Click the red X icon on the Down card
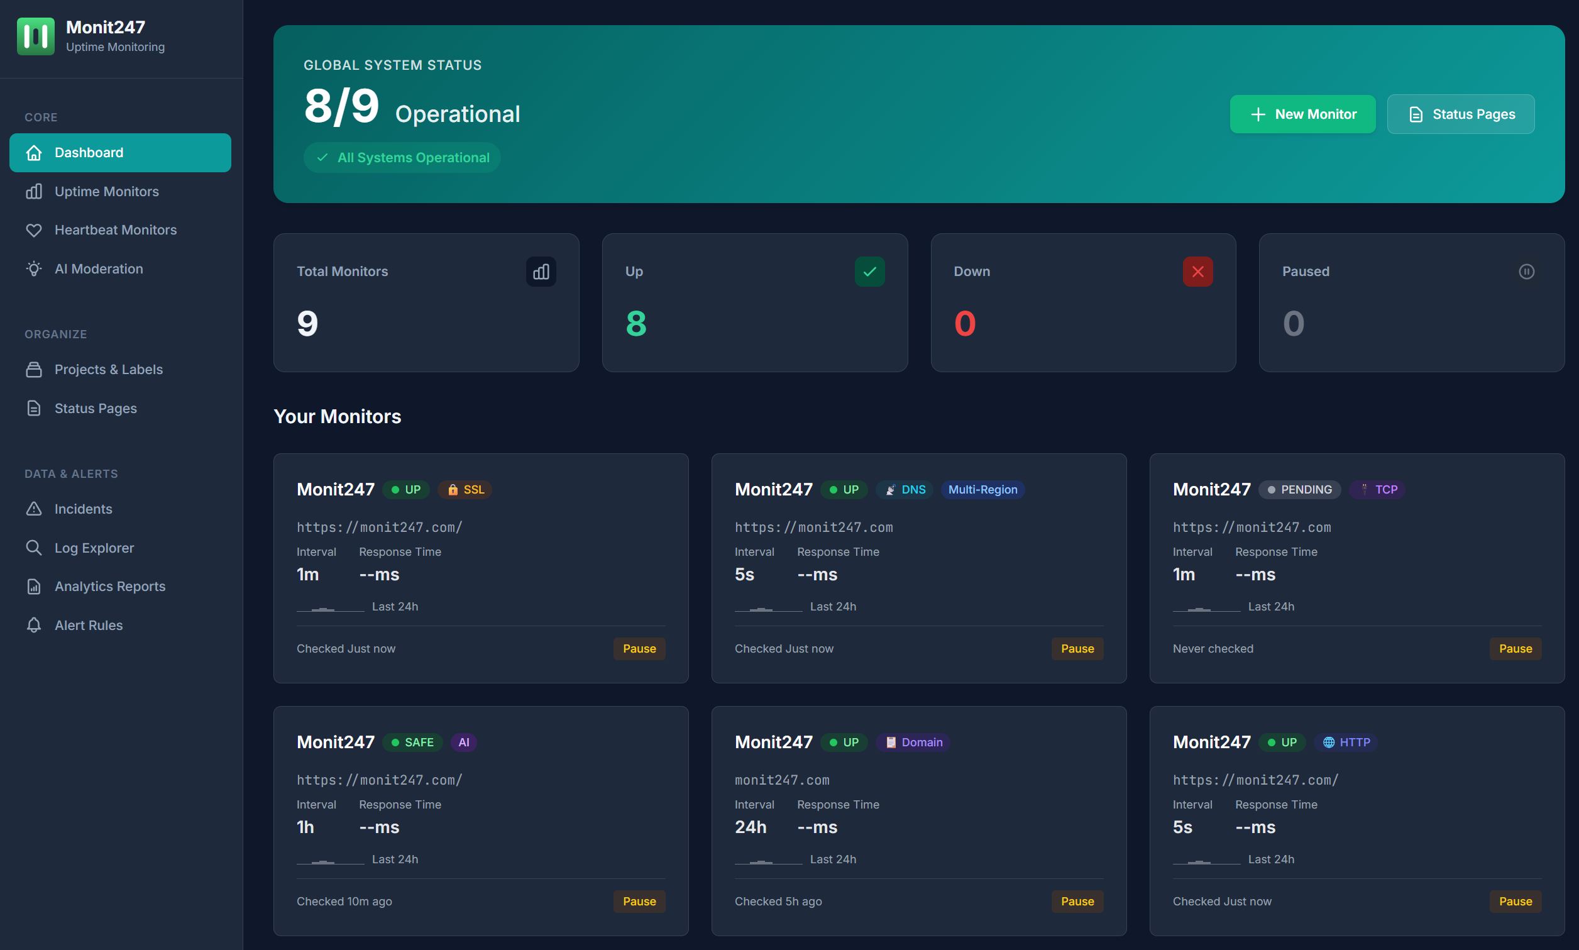 [1197, 272]
